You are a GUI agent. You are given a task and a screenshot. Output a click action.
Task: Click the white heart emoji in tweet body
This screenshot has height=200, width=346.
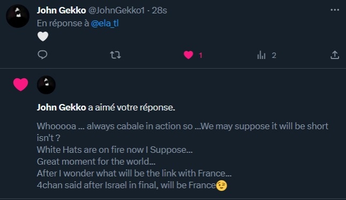(43, 36)
